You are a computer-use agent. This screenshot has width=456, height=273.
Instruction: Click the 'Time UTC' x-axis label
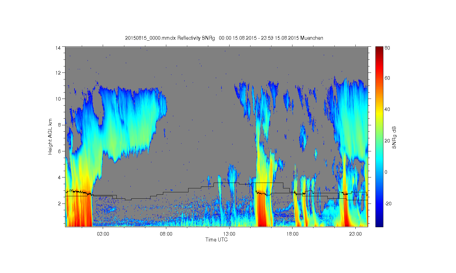point(216,240)
